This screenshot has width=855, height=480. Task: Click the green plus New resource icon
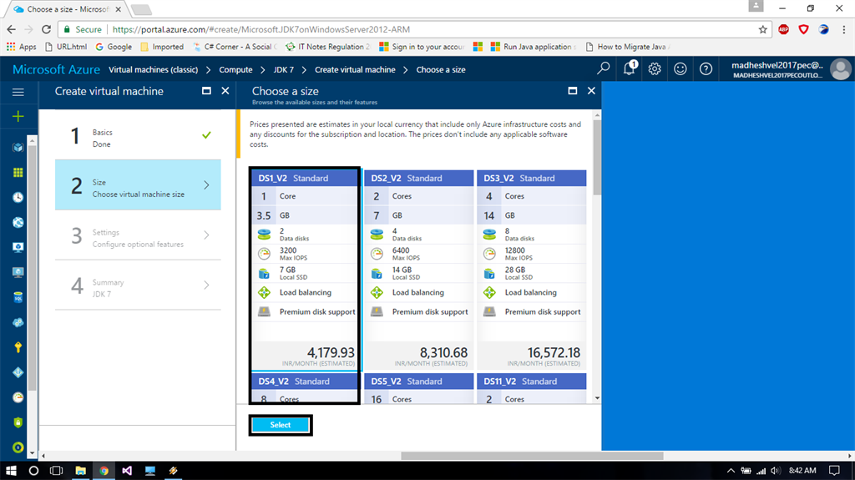(x=18, y=116)
